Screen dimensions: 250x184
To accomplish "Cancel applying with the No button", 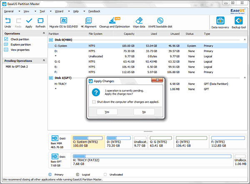I will pos(144,112).
